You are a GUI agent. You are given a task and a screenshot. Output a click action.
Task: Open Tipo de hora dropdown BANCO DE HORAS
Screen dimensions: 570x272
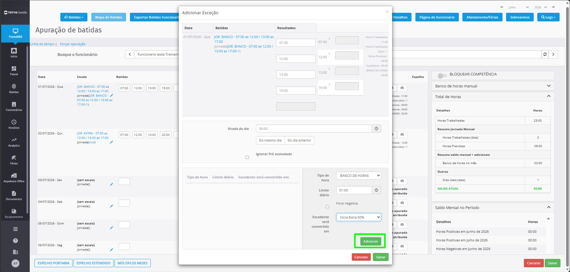(x=359, y=176)
